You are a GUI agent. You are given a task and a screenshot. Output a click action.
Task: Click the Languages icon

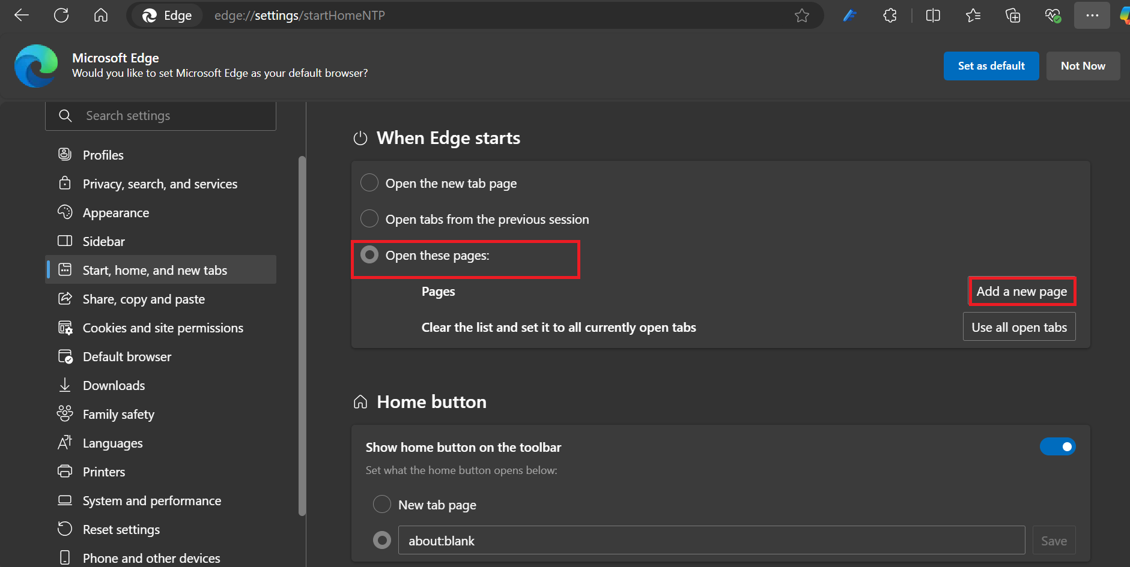click(65, 442)
